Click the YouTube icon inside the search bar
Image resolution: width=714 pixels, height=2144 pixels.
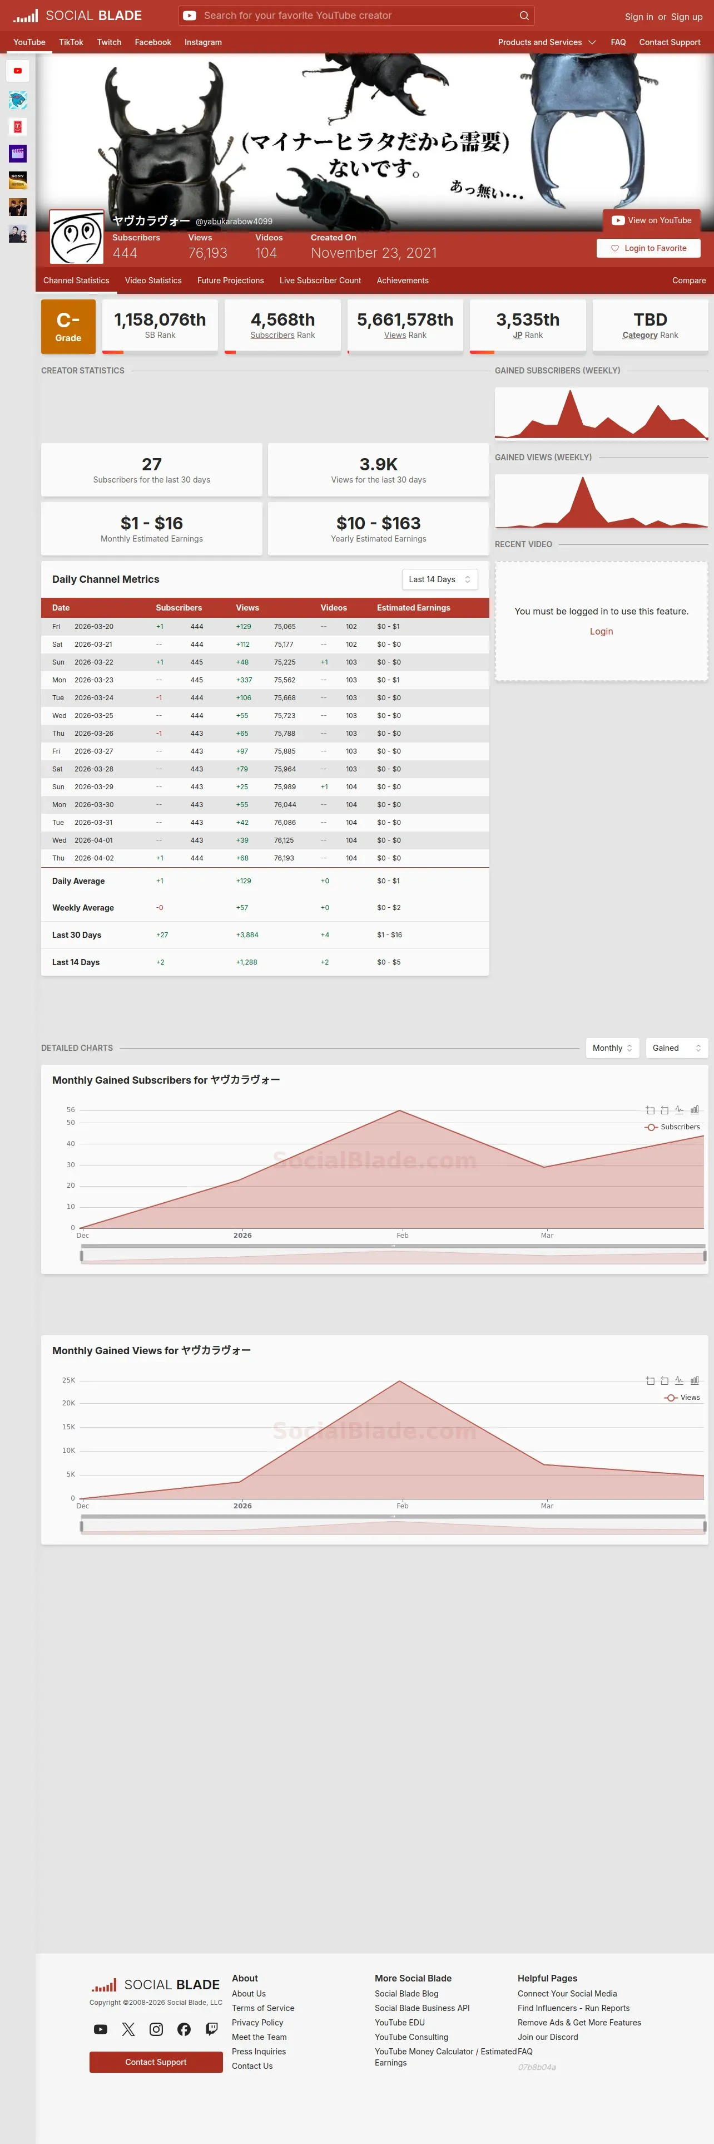190,16
